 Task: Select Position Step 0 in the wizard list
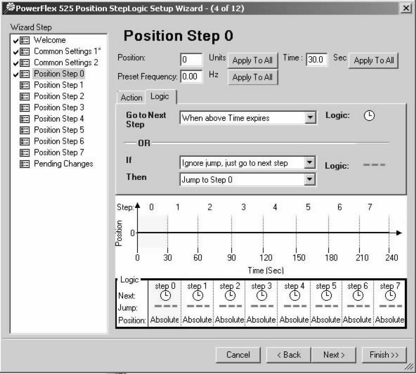[x=59, y=74]
